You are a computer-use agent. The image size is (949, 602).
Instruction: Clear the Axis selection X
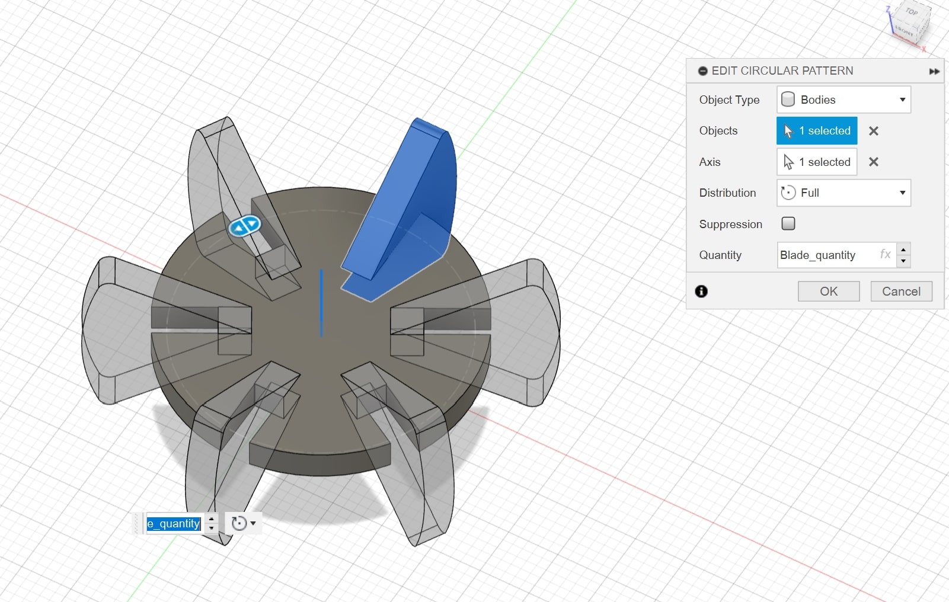(874, 162)
